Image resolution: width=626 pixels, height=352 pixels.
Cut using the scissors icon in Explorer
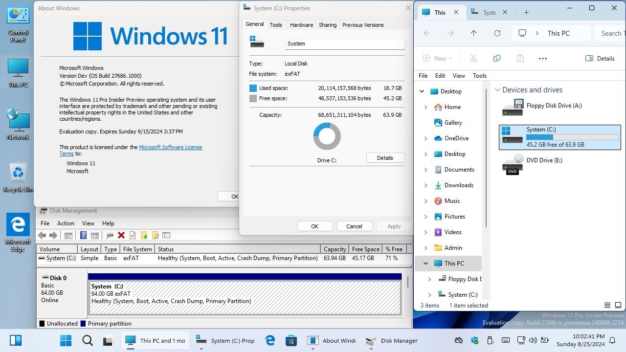pos(473,58)
